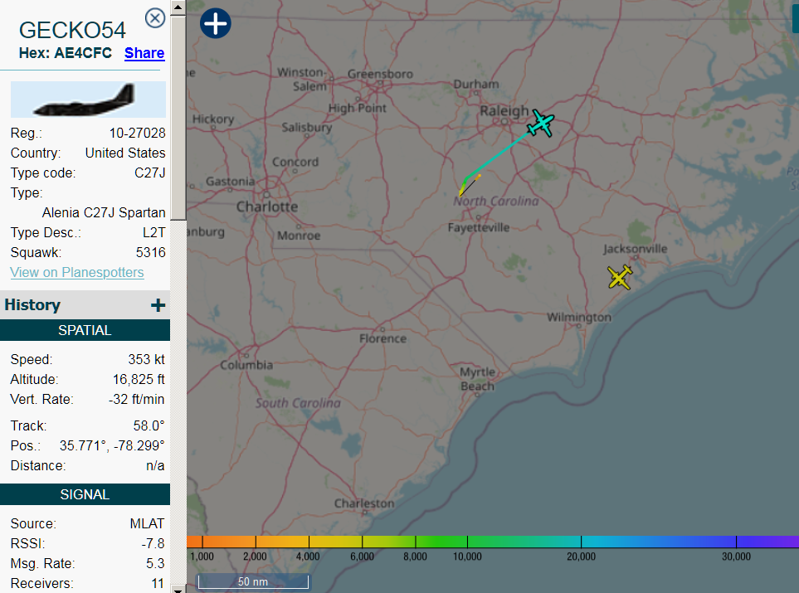Click the position coordinates 35.771°, -78.299°
The image size is (799, 593).
pyautogui.click(x=112, y=445)
